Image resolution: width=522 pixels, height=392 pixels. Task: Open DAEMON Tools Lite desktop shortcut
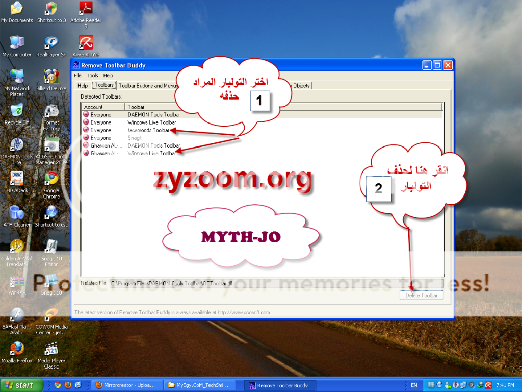coord(17,152)
